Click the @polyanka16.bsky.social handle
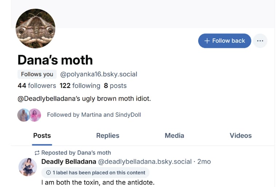Screen dimensions: 280x187 click(x=99, y=74)
